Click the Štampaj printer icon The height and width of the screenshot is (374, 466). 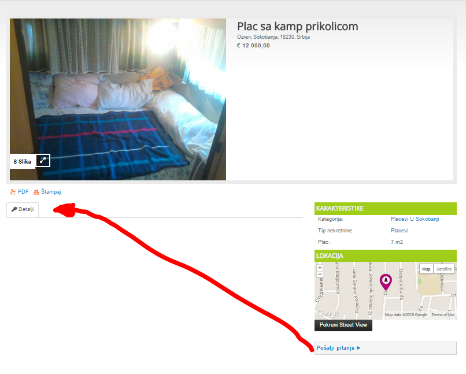pos(36,192)
